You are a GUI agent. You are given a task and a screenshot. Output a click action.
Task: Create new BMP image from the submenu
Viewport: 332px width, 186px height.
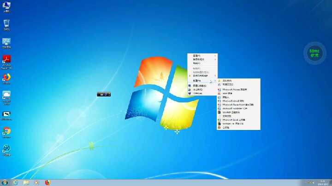point(239,93)
